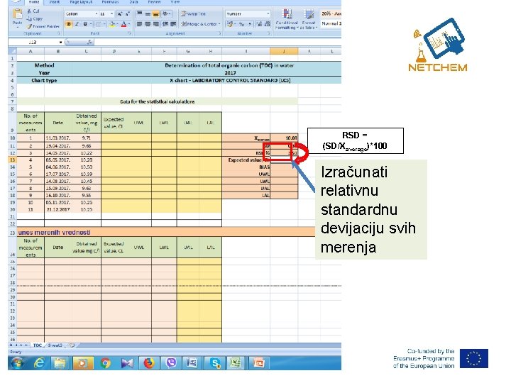Viewport: 511px width, 383px height.
Task: Apply the yellow Fill Color
Action: tap(112, 24)
